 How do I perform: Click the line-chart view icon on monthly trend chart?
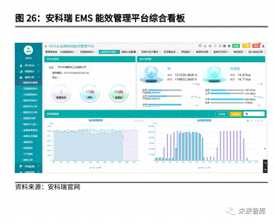tap(251, 120)
